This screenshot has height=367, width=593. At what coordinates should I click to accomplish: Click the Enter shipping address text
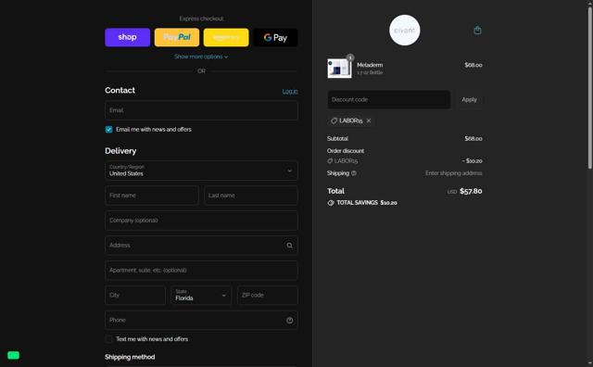[x=453, y=173]
